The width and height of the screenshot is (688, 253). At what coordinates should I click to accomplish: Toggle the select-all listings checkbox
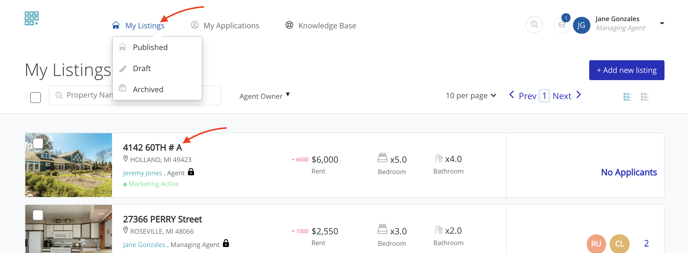click(36, 97)
